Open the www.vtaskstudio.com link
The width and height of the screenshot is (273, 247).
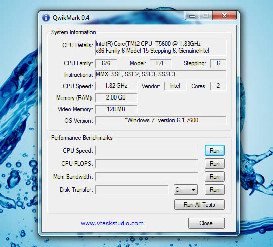112,223
